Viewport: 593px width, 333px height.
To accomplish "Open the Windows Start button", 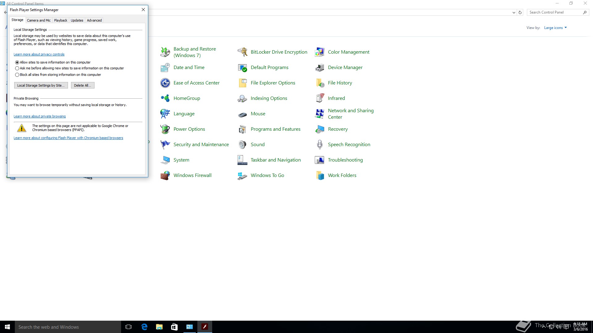I will click(7, 327).
